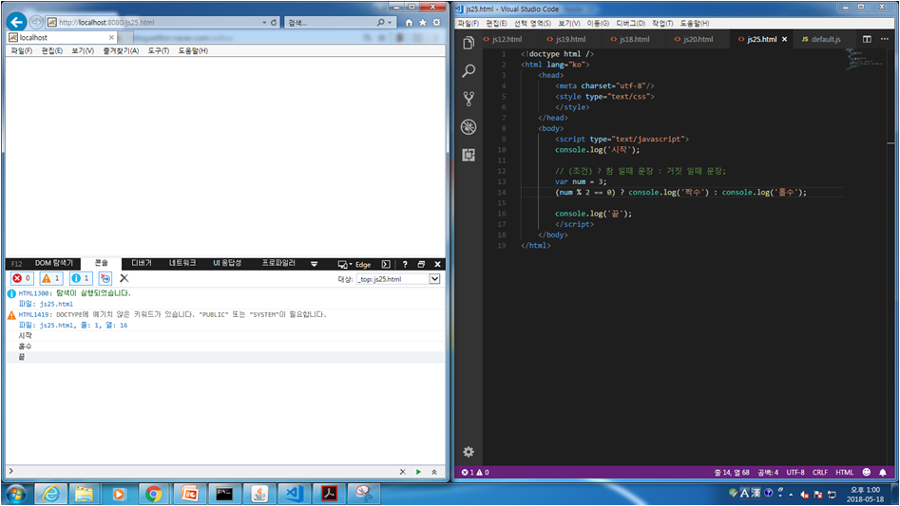The height and width of the screenshot is (506, 900).
Task: Switch to 프로파일러 tab
Action: click(278, 263)
